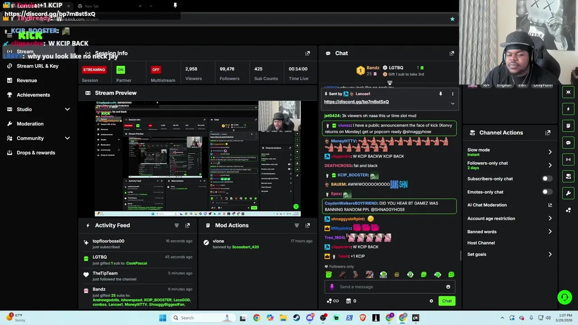Click the first green emote in quick row
Image resolution: width=578 pixels, height=325 pixels.
tap(329, 274)
